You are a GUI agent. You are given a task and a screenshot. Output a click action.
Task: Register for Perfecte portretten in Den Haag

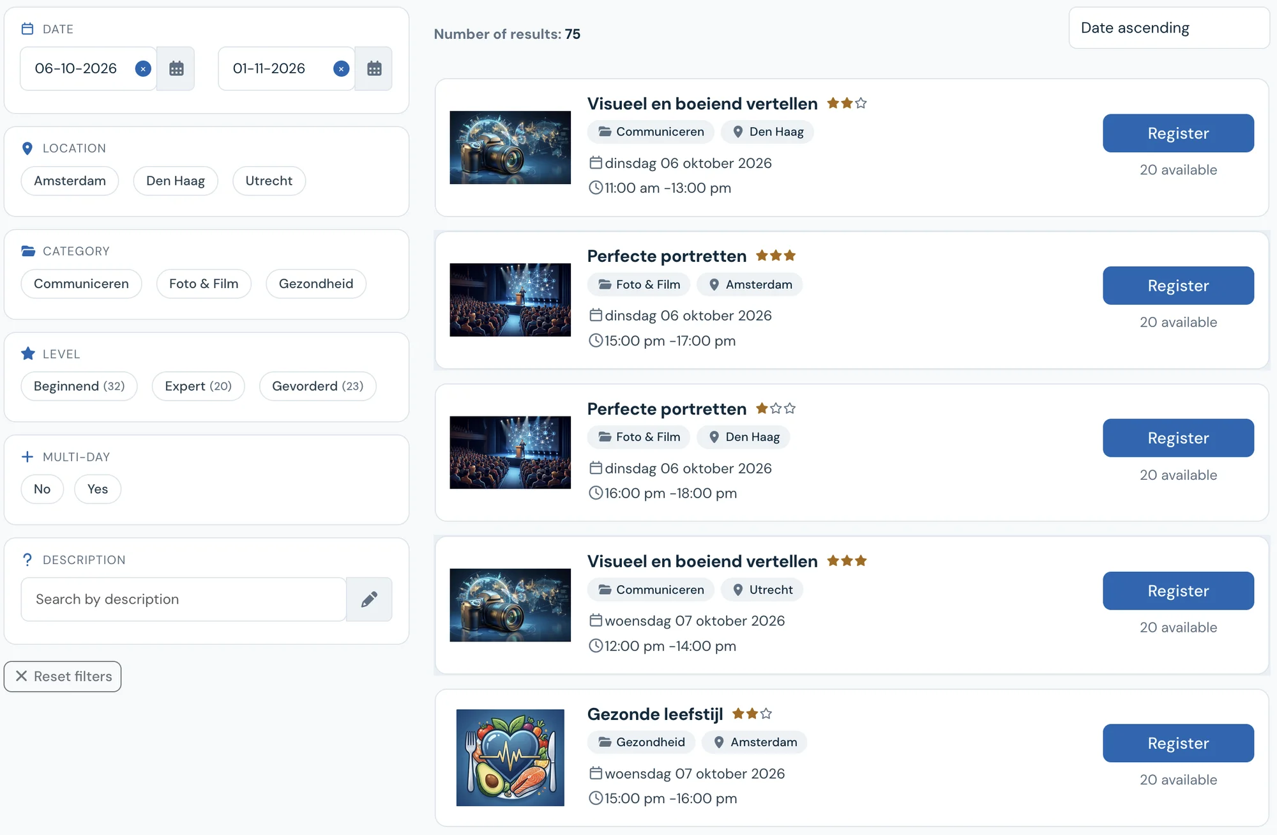coord(1178,438)
